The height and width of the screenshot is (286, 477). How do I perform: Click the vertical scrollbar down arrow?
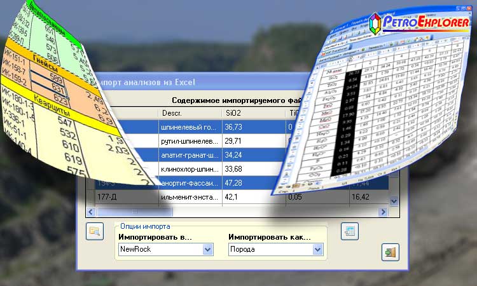pos(394,201)
